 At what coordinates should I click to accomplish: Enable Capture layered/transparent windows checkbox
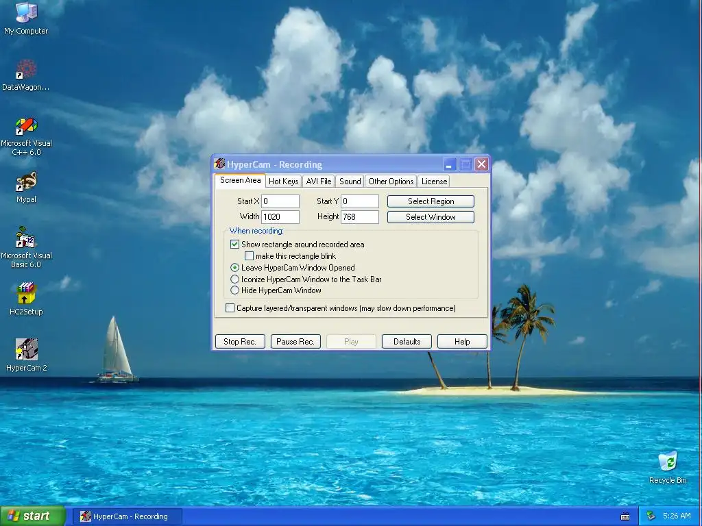[x=230, y=308]
